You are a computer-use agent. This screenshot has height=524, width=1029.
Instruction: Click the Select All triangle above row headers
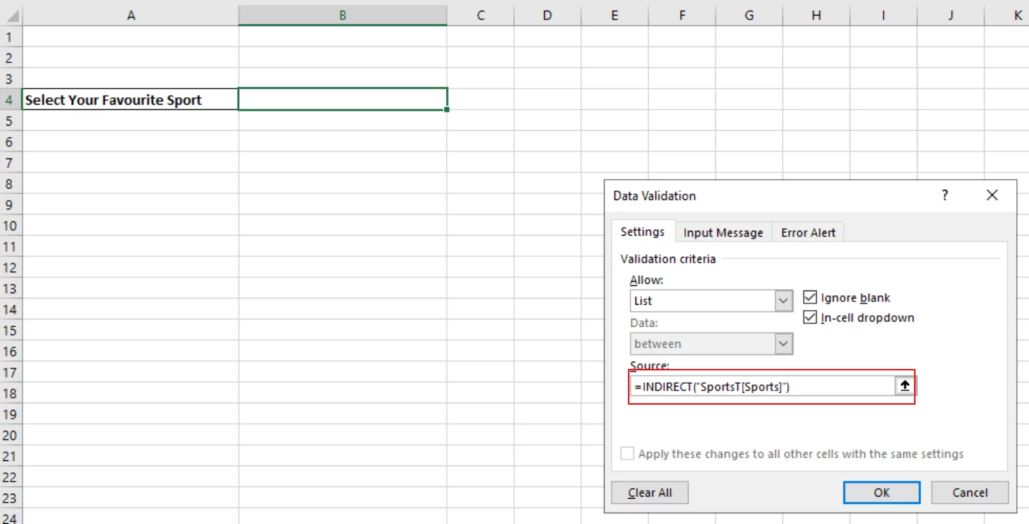click(x=11, y=15)
